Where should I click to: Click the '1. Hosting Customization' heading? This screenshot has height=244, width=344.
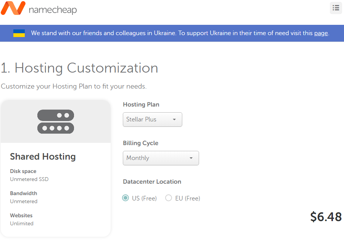tap(79, 68)
